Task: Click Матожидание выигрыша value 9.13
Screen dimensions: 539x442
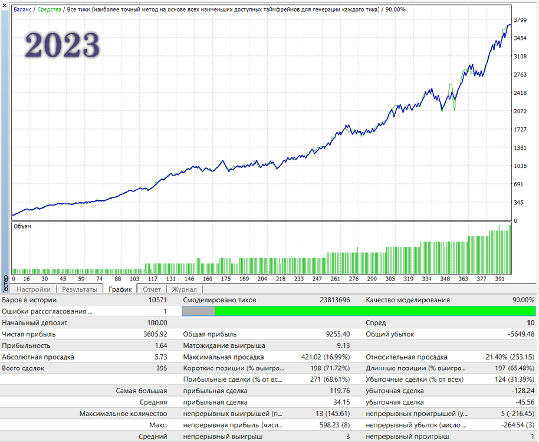Action: point(343,345)
